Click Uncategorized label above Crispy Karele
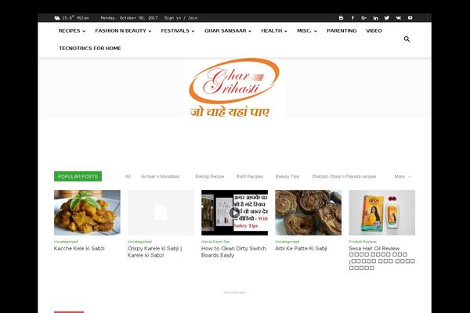Viewport: 470px width, 313px height. (x=139, y=242)
